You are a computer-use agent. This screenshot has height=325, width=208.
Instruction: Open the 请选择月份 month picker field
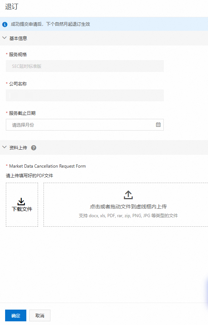[85, 125]
